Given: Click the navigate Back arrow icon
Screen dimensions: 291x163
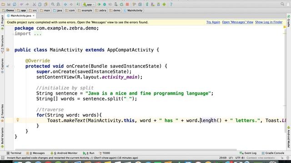Looking at the screenshot, I should point(65,4).
